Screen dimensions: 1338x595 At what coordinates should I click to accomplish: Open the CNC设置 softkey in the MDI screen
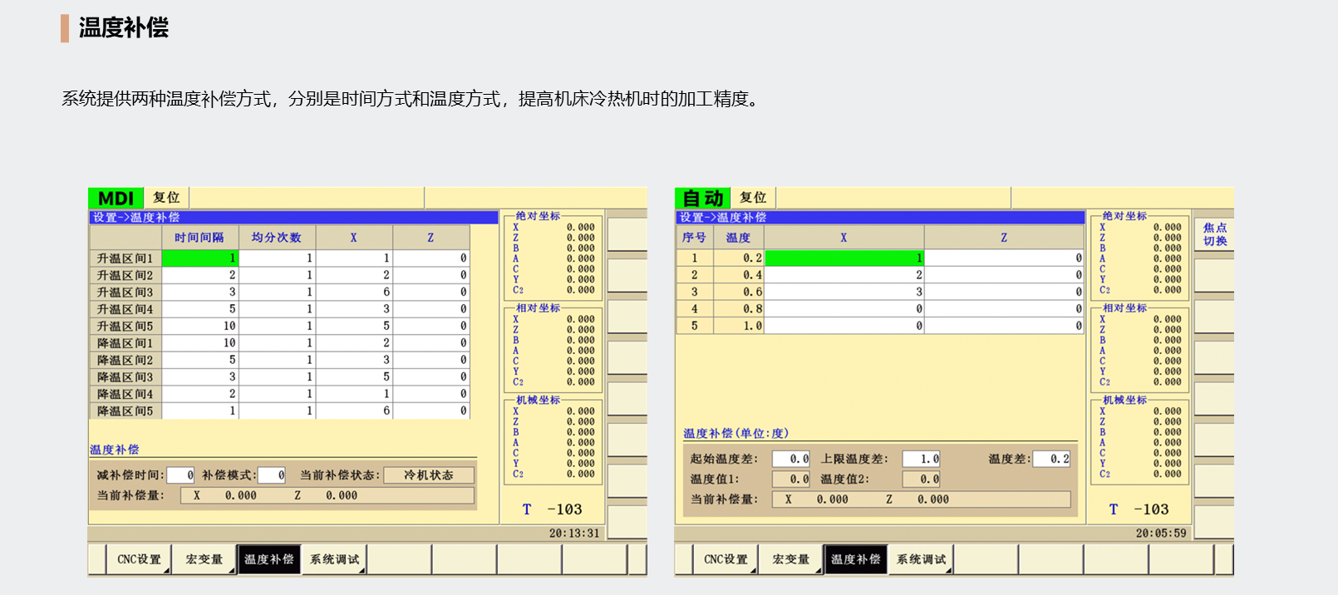click(139, 559)
